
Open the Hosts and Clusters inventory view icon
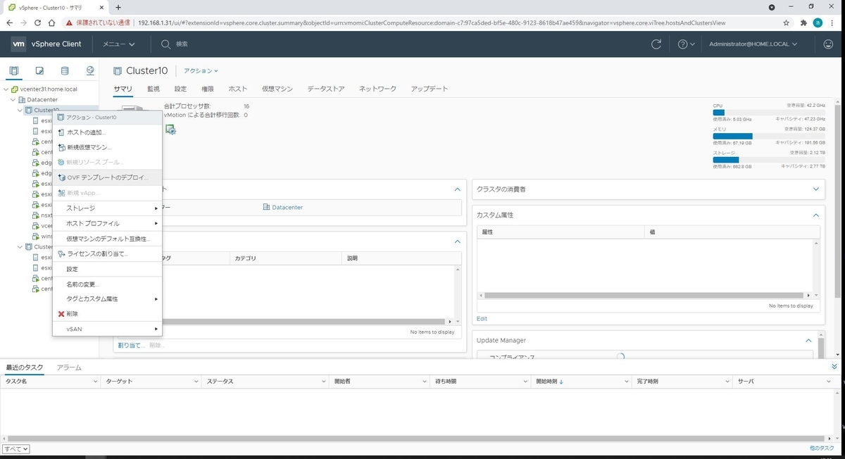[x=14, y=70]
